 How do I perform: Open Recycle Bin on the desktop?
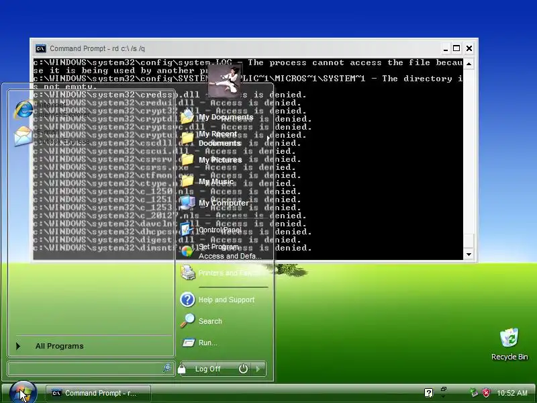(x=509, y=344)
